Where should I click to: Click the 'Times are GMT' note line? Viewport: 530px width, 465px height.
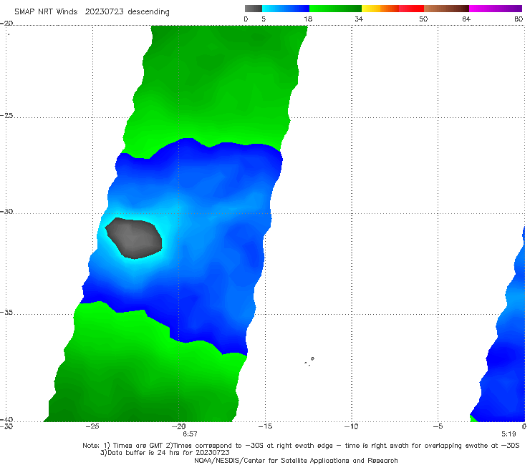[x=301, y=446]
